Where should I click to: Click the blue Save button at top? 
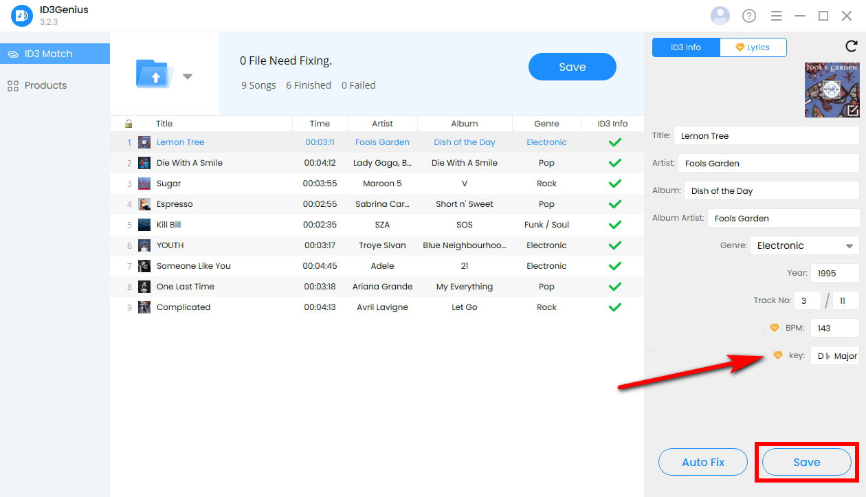point(572,67)
